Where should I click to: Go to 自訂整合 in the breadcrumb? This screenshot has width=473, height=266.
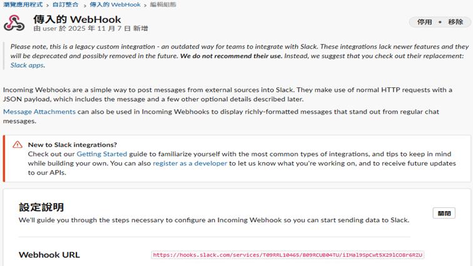(x=65, y=4)
